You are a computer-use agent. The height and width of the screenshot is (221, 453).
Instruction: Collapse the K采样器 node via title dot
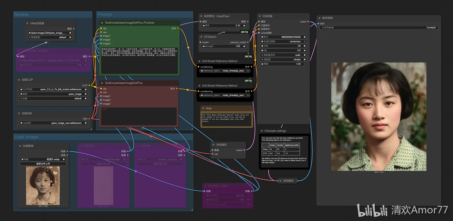pos(260,16)
